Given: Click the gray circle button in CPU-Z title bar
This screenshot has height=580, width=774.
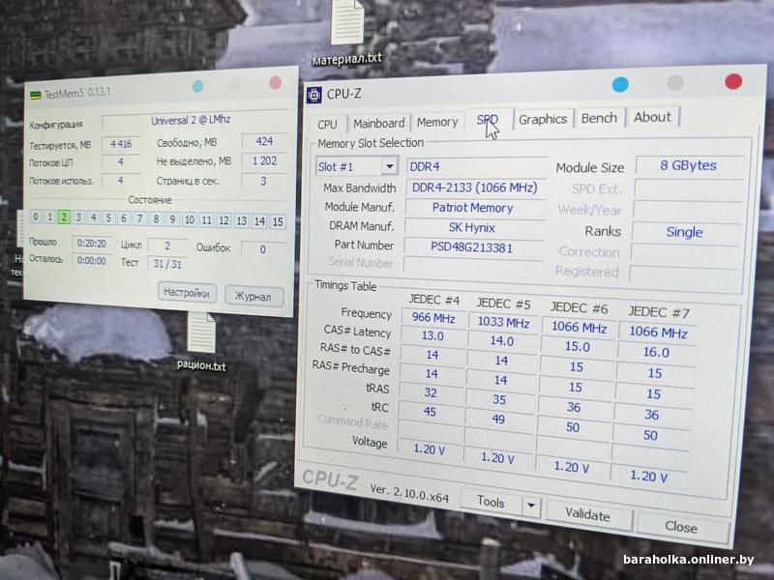Looking at the screenshot, I should pyautogui.click(x=675, y=83).
